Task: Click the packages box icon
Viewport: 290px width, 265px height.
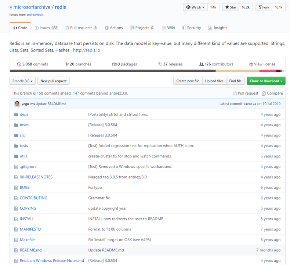Action: click(x=114, y=64)
